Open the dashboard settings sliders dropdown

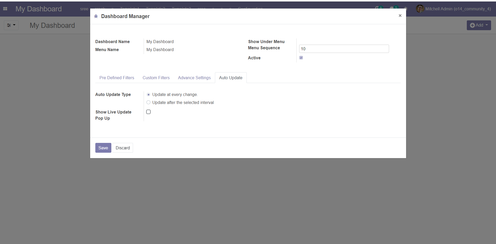click(x=11, y=25)
